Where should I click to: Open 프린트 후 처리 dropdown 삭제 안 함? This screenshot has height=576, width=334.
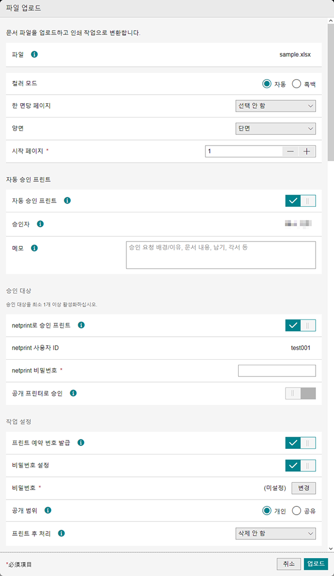(276, 533)
